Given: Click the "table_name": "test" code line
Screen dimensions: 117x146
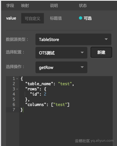Looking at the screenshot, I should point(49,84).
